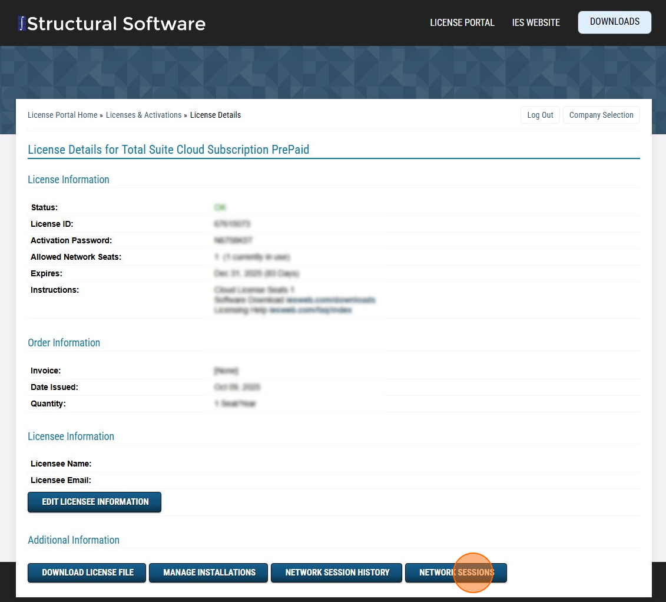This screenshot has height=602, width=666.
Task: Click the Instructions label
Action: (55, 290)
